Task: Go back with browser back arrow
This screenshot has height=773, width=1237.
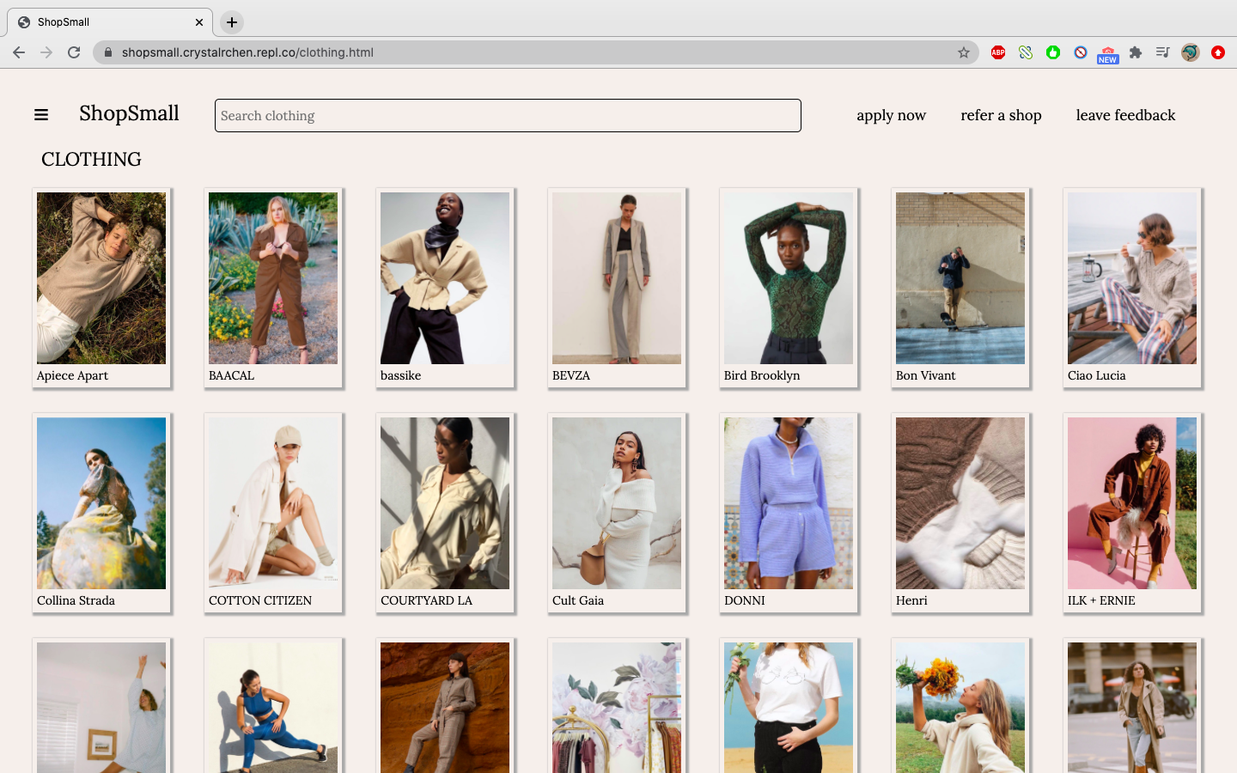Action: pyautogui.click(x=19, y=52)
